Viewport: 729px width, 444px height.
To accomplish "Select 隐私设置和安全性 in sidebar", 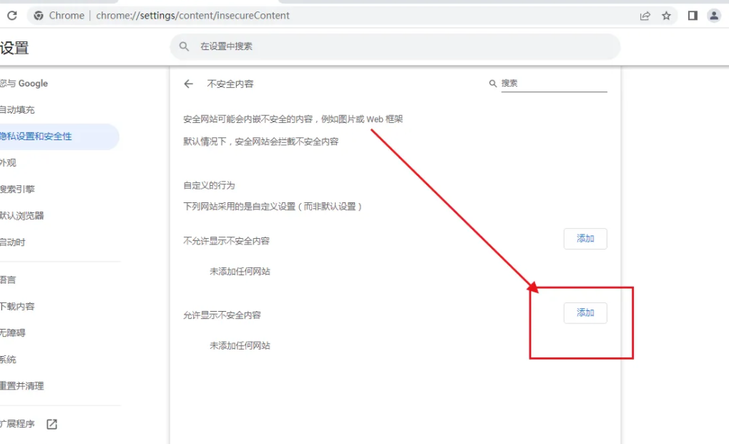I will coord(59,137).
